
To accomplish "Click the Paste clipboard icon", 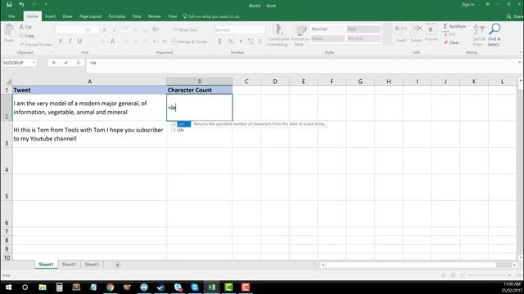I will pyautogui.click(x=9, y=31).
